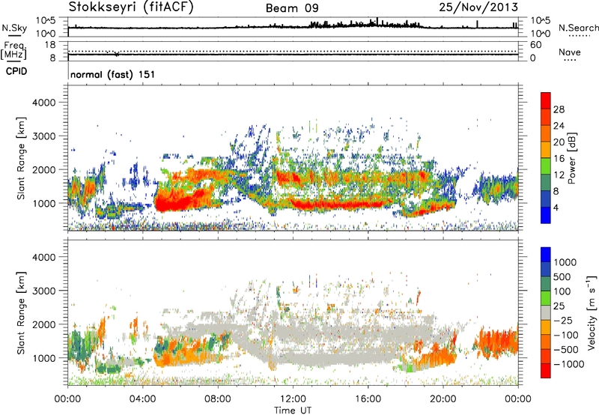Click the gray Velocity colorbar segment
Viewport: 599px width, 415px height.
tap(546, 312)
